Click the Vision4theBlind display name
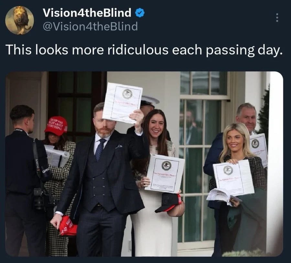This screenshot has height=263, width=291. pyautogui.click(x=87, y=13)
